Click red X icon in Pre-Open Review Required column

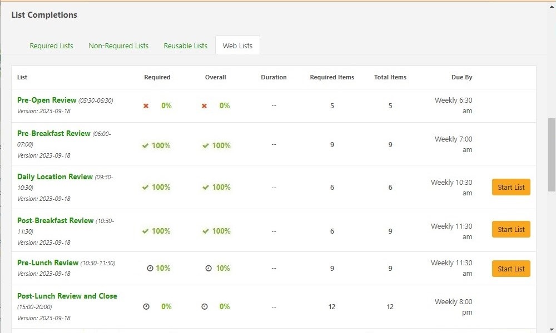146,106
